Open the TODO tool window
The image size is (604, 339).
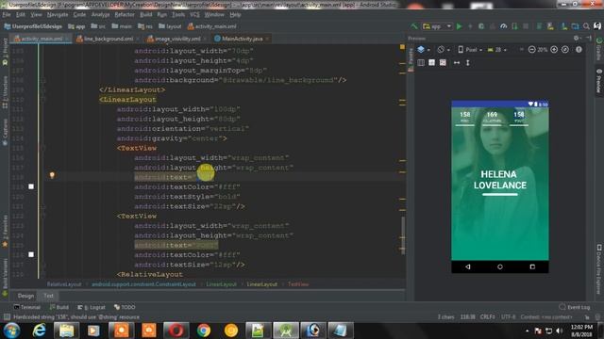pyautogui.click(x=125, y=307)
